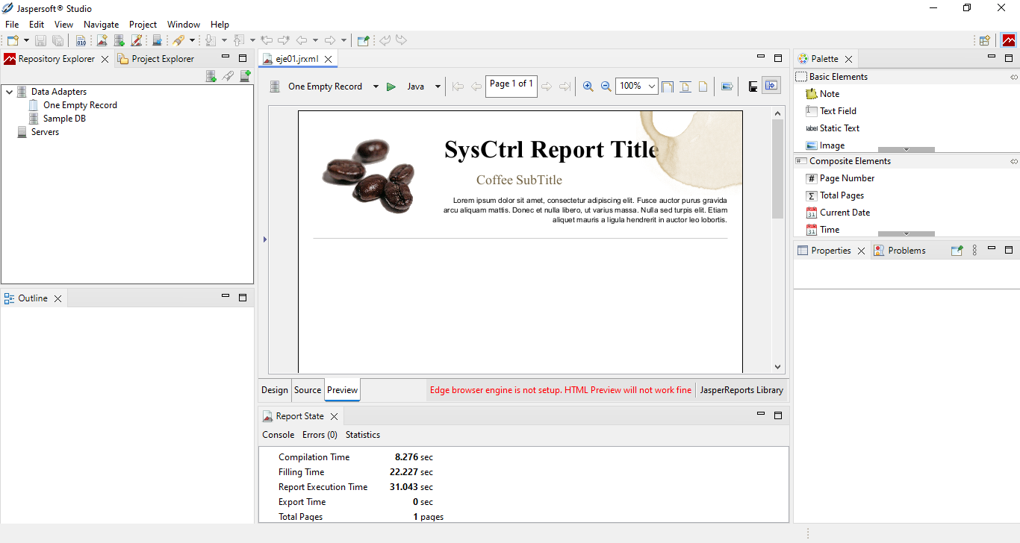1020x543 pixels.
Task: Click the server connection icon in main toolbar
Action: pyautogui.click(x=157, y=40)
